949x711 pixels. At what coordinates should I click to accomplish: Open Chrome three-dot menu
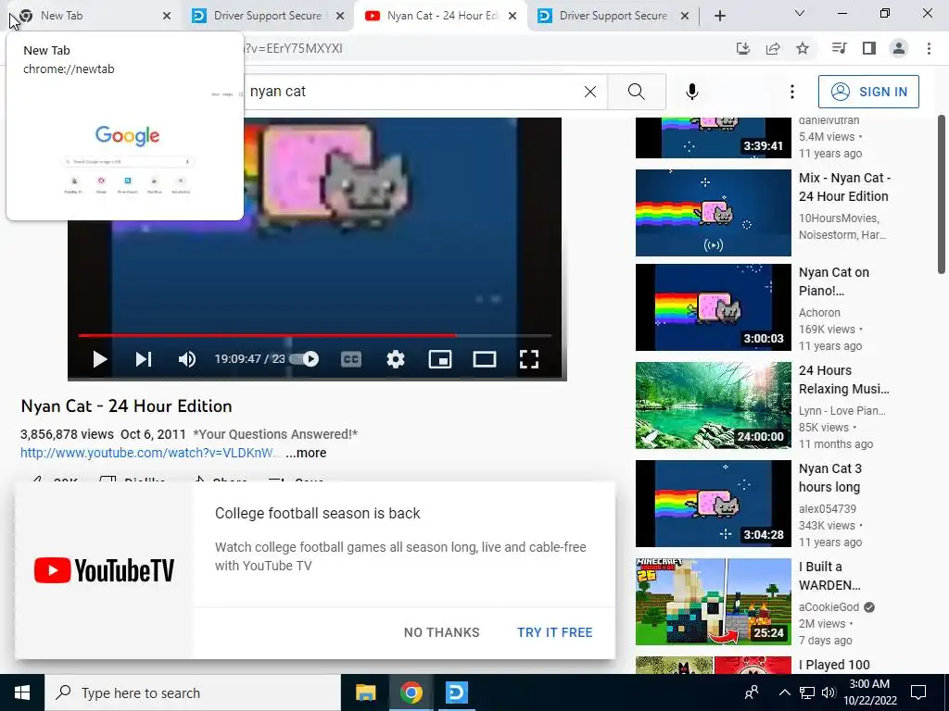tap(929, 48)
